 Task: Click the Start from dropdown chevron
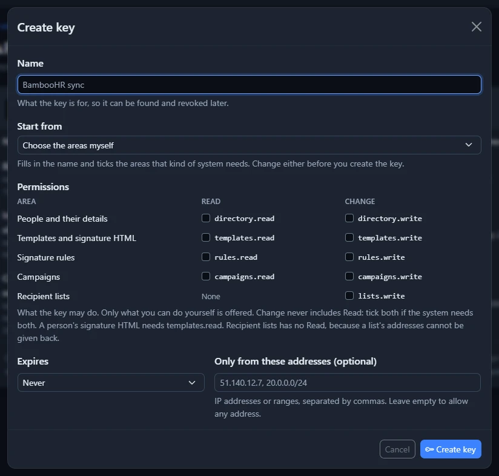click(x=469, y=145)
